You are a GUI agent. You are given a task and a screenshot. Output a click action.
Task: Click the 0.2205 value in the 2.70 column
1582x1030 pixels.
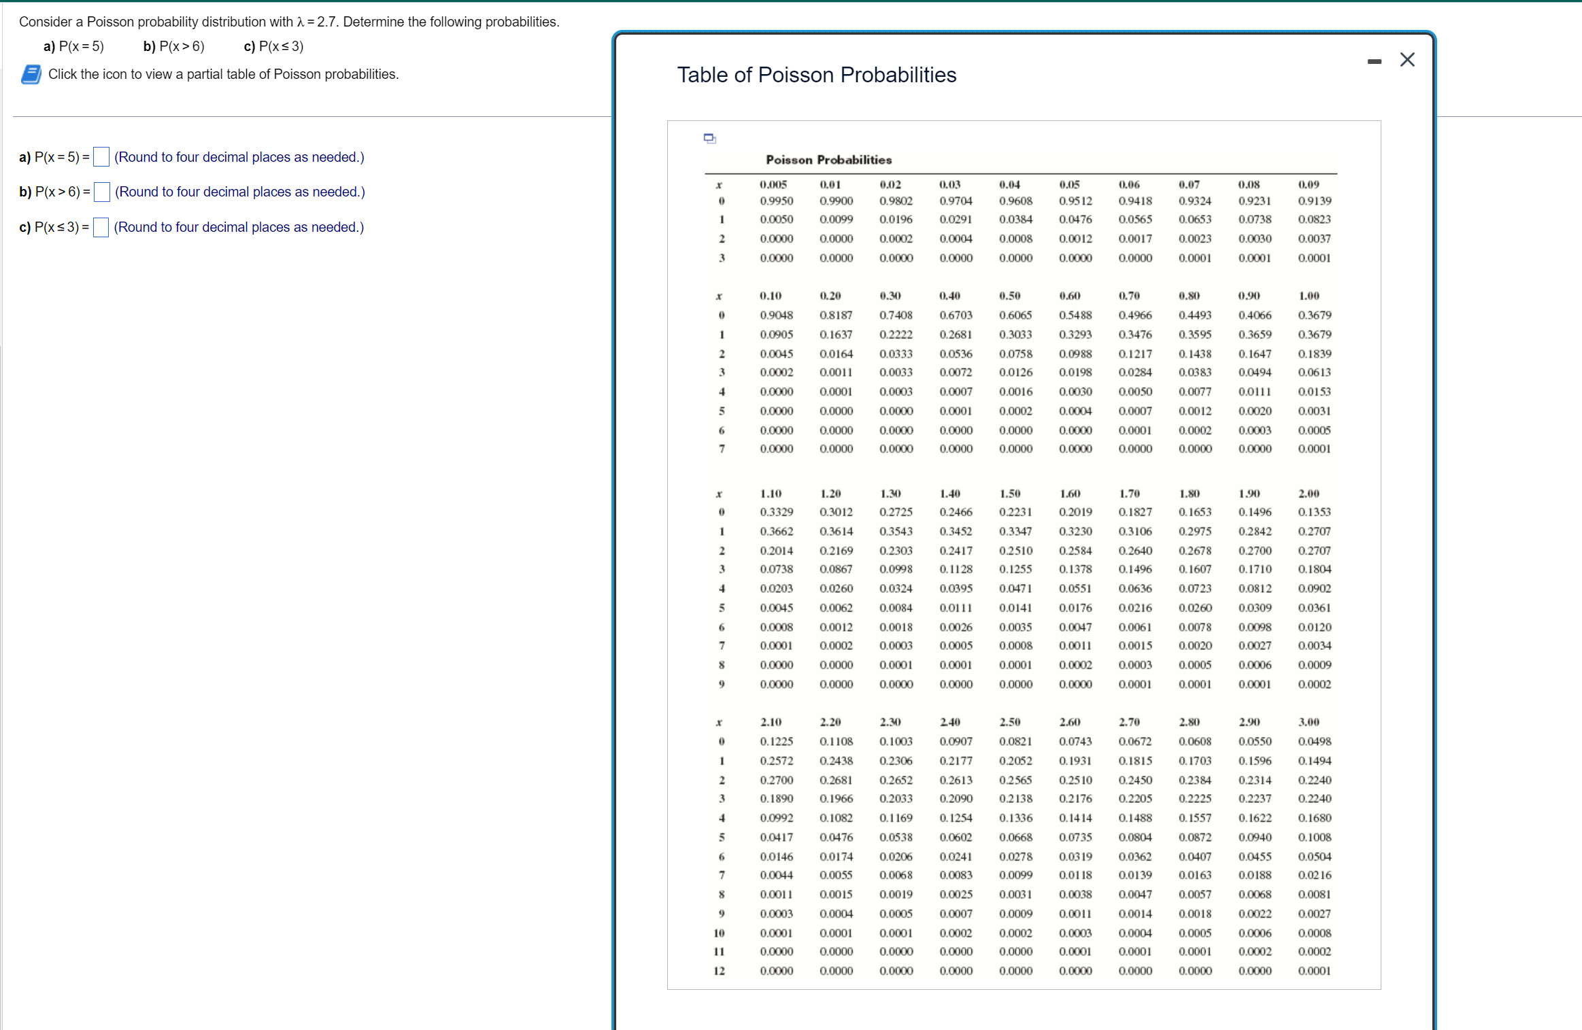[1135, 798]
